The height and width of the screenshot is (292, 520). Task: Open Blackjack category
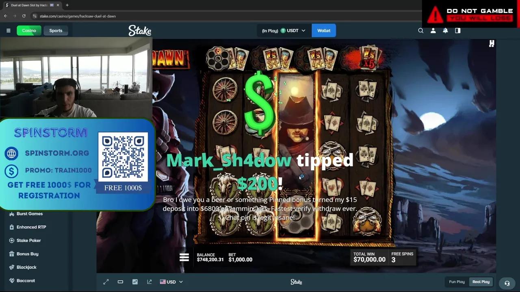[26, 267]
